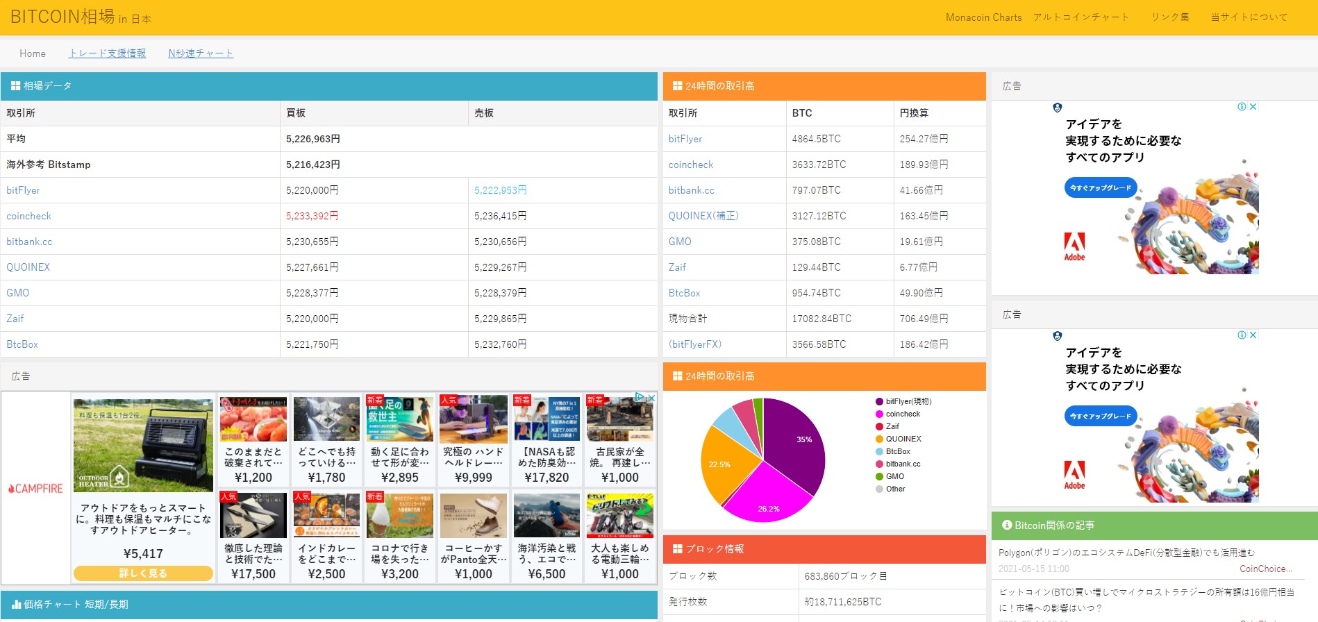Go to Home tab
Screen dimensions: 1318x622
pos(33,53)
